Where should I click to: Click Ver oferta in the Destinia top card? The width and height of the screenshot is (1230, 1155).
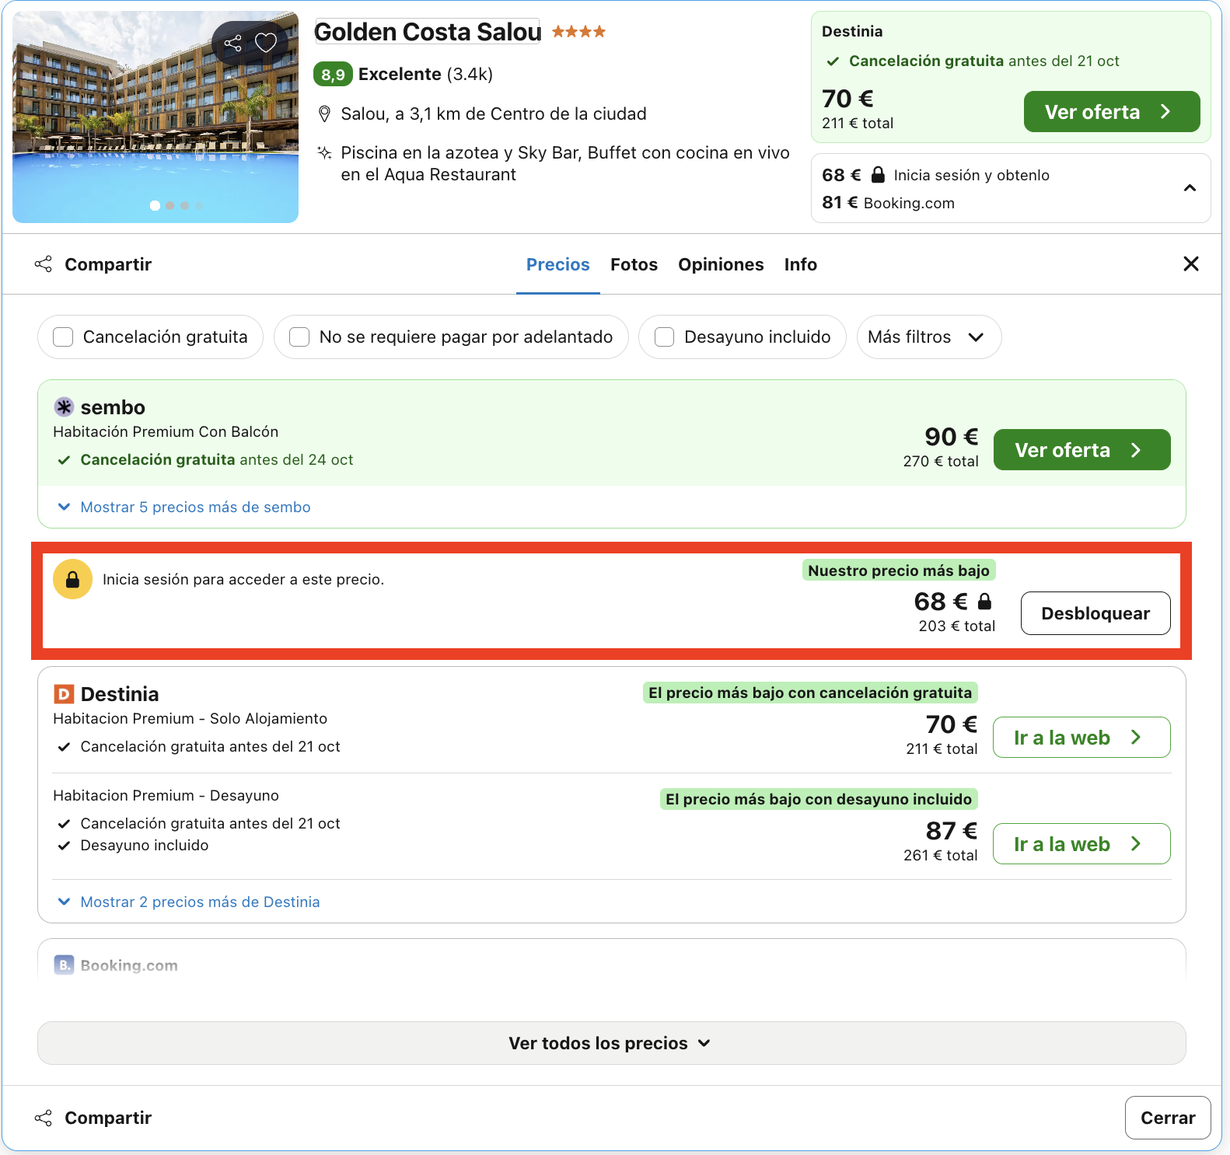click(x=1111, y=112)
